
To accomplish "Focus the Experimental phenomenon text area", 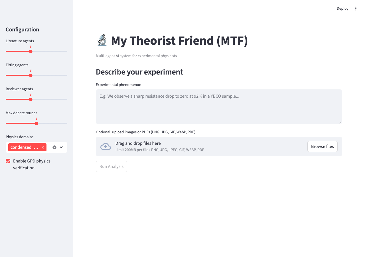I will point(219,107).
